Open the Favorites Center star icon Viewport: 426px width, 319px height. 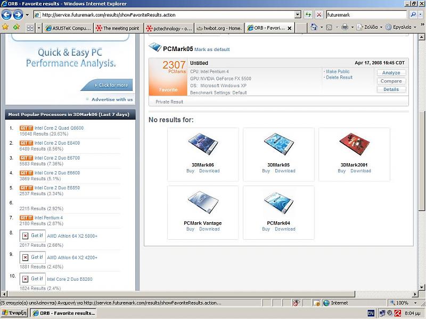pos(5,27)
